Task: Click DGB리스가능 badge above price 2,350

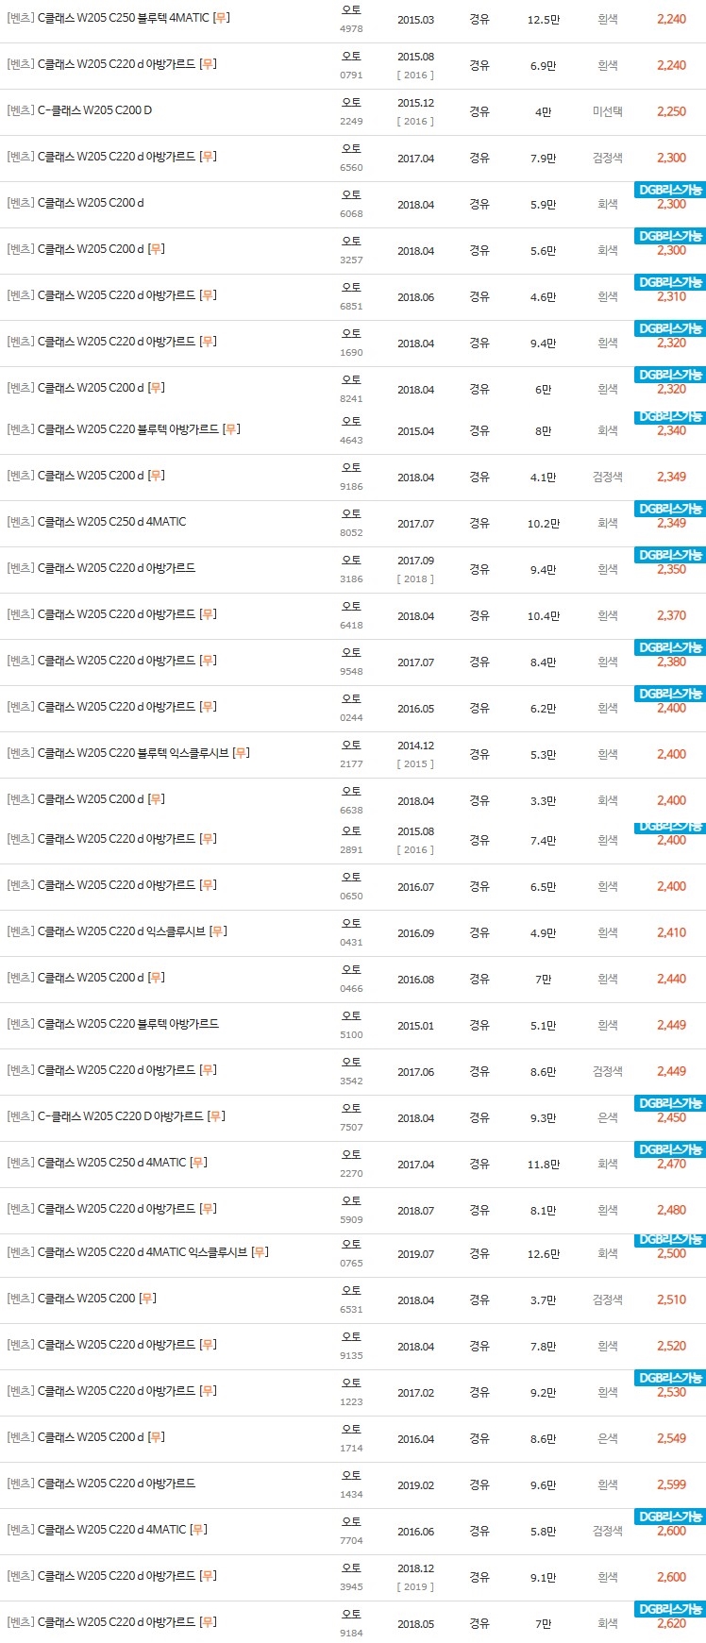Action: pyautogui.click(x=670, y=555)
